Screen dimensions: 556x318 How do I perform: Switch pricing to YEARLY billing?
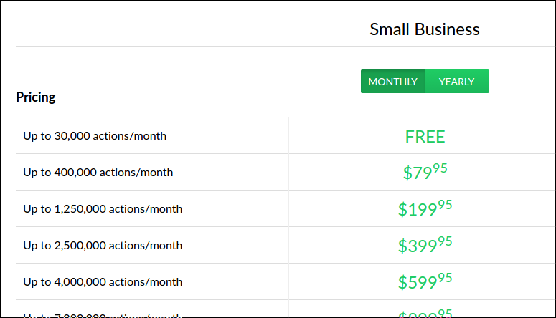click(457, 82)
